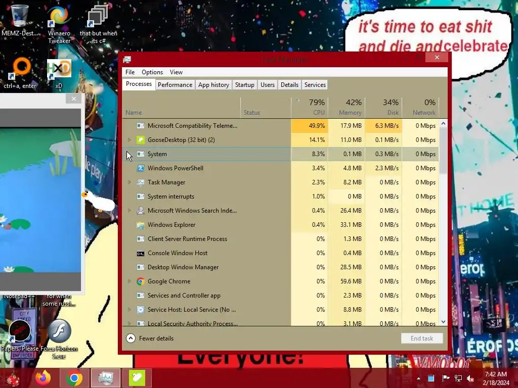The width and height of the screenshot is (518, 388).
Task: Show hidden tray icons arrow
Action: pos(418,378)
